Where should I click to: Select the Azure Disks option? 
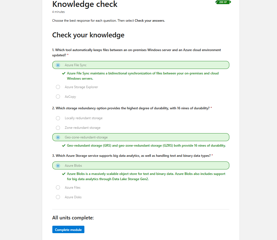58,197
